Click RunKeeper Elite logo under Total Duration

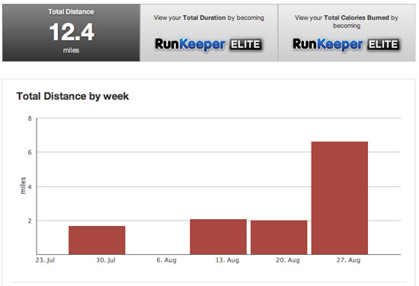coord(209,44)
